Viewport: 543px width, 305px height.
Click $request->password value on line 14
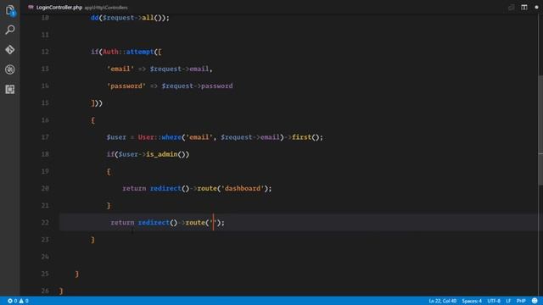point(197,86)
